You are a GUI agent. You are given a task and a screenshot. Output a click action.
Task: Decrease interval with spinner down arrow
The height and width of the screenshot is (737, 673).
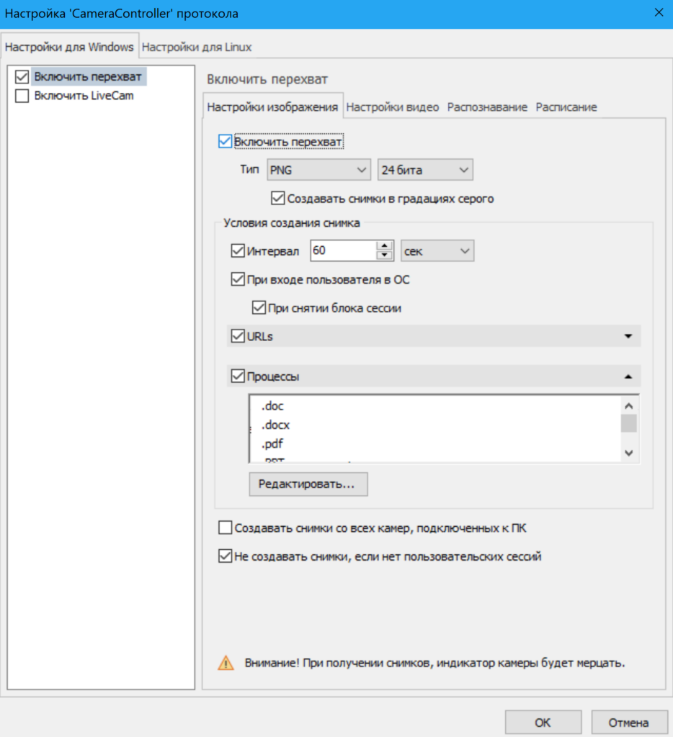point(385,255)
